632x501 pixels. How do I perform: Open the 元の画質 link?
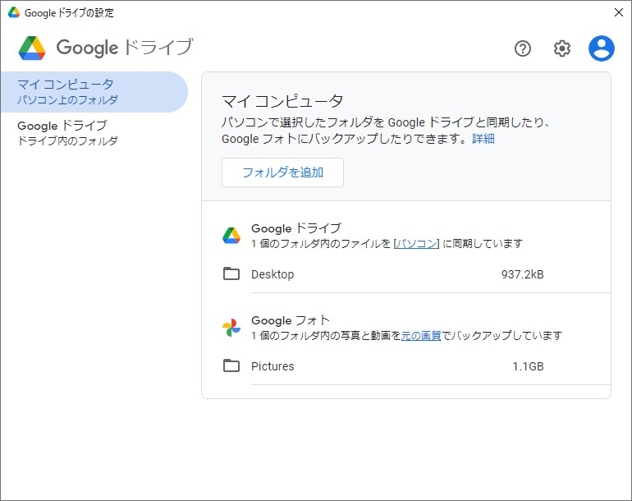pos(421,336)
